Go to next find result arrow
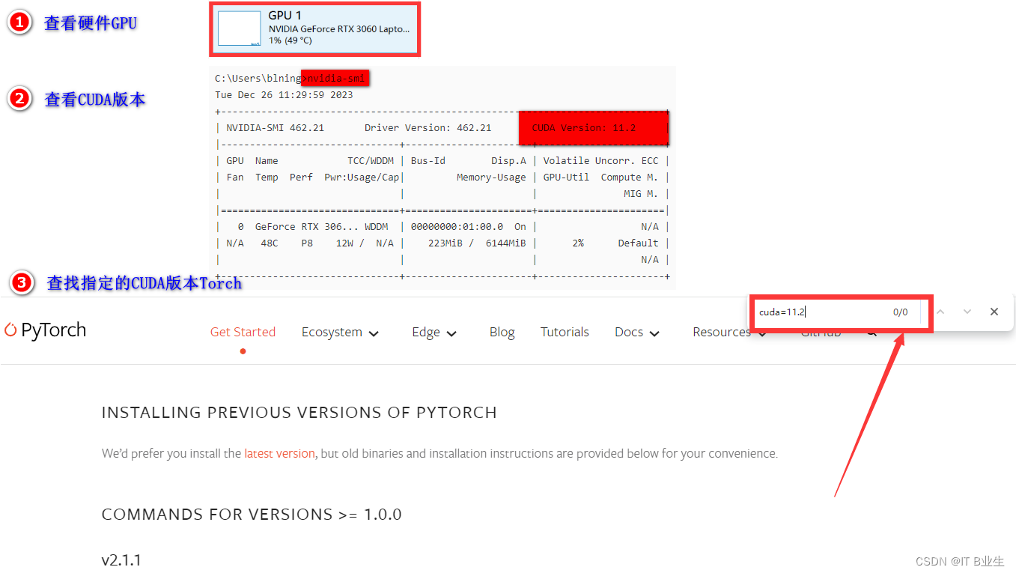Image resolution: width=1016 pixels, height=573 pixels. click(x=967, y=312)
